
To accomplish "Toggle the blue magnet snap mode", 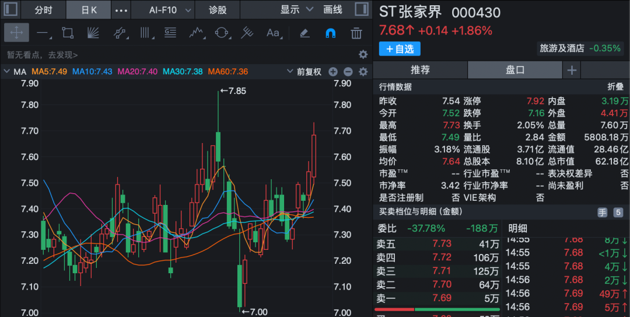I will pos(330,33).
